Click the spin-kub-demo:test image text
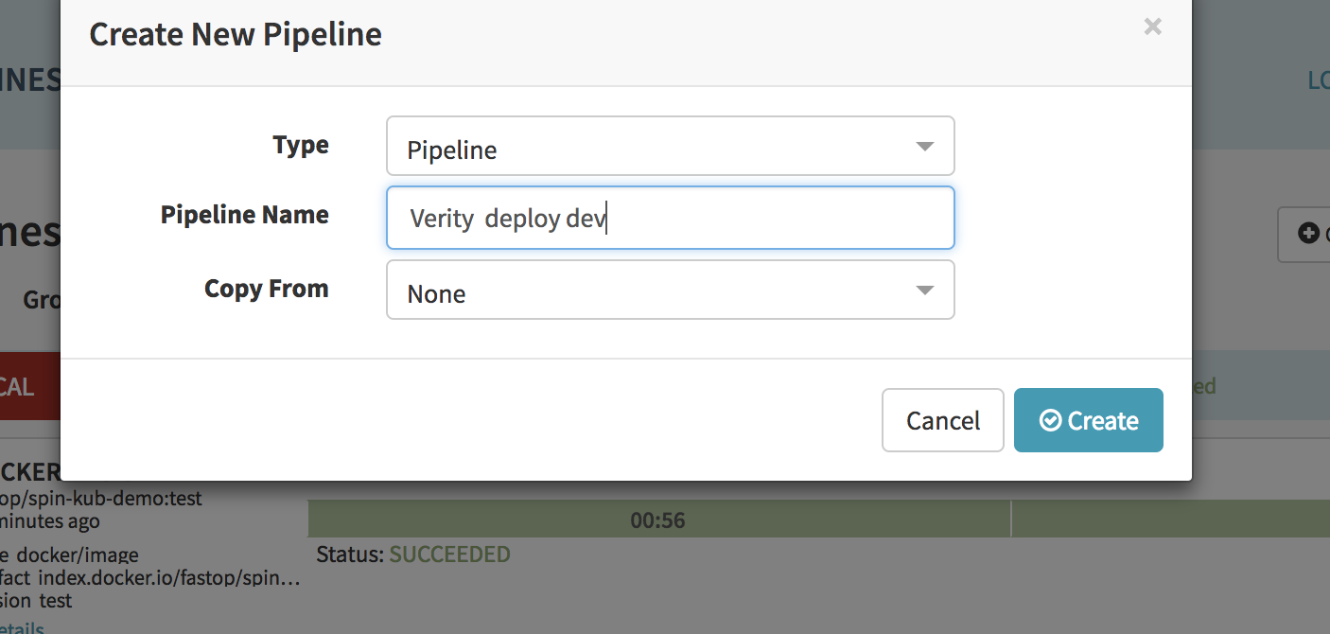 point(104,499)
